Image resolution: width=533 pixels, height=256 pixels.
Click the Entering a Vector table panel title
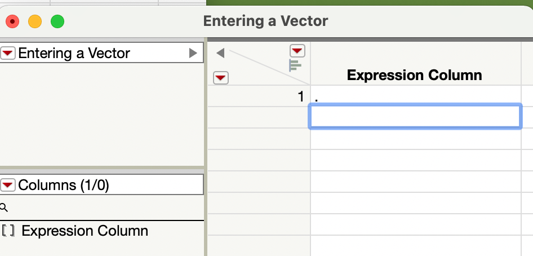point(74,54)
